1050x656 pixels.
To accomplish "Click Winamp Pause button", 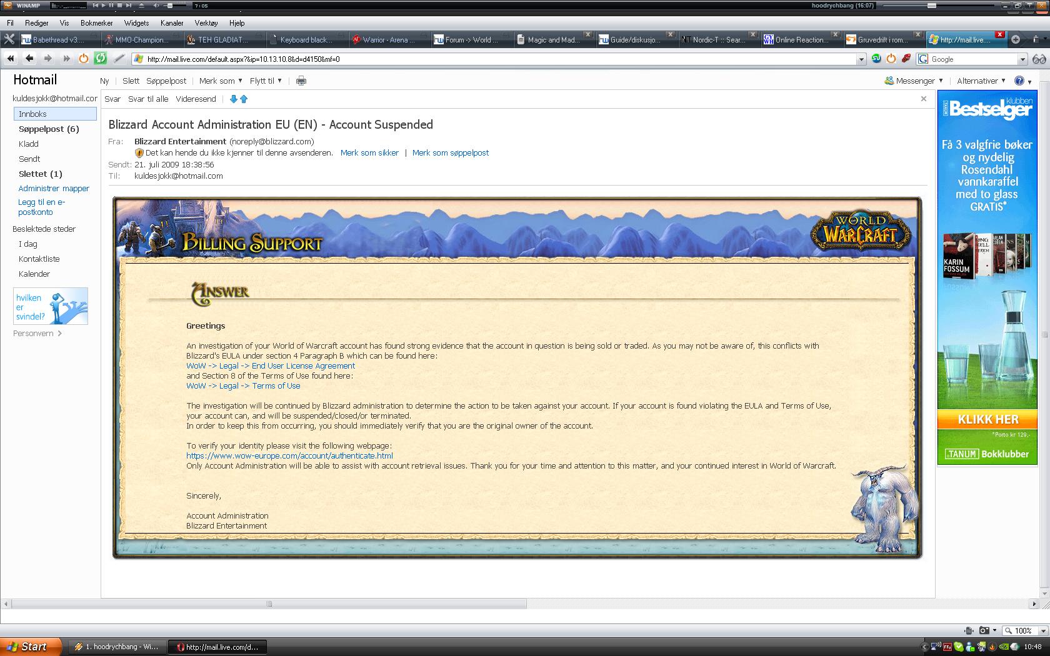I will tap(111, 5).
